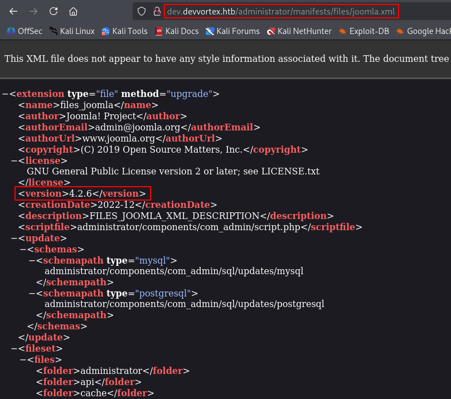This screenshot has width=451, height=399.
Task: Open the OffSec bookmark
Action: (x=25, y=31)
